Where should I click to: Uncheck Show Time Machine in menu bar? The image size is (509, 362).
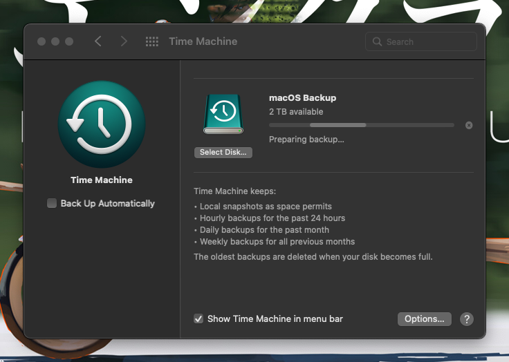click(x=198, y=319)
